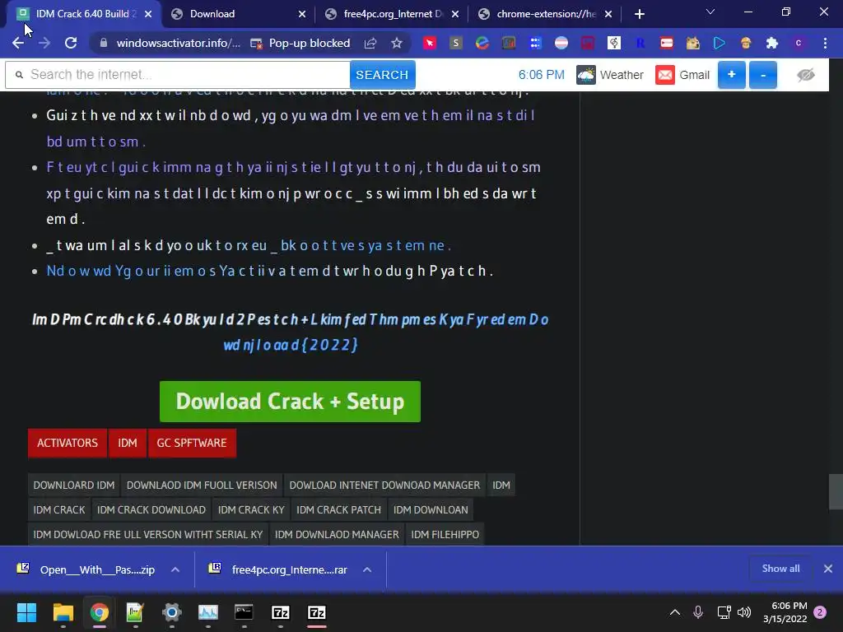Image resolution: width=843 pixels, height=632 pixels.
Task: Click the address bar URL windowsactivator.info
Action: [178, 43]
